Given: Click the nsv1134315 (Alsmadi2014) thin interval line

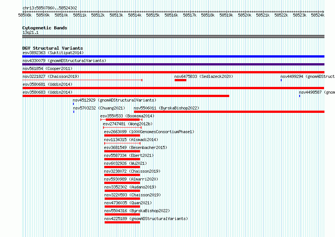Looking at the screenshot, I should pyautogui.click(x=122, y=143).
